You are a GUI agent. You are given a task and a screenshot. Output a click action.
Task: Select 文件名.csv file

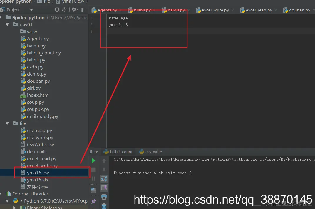[35, 187]
